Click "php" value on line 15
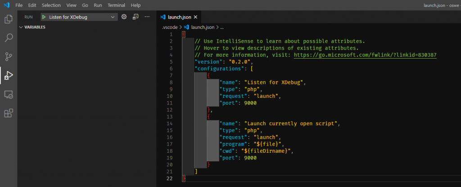The width and height of the screenshot is (461, 187). 253,131
